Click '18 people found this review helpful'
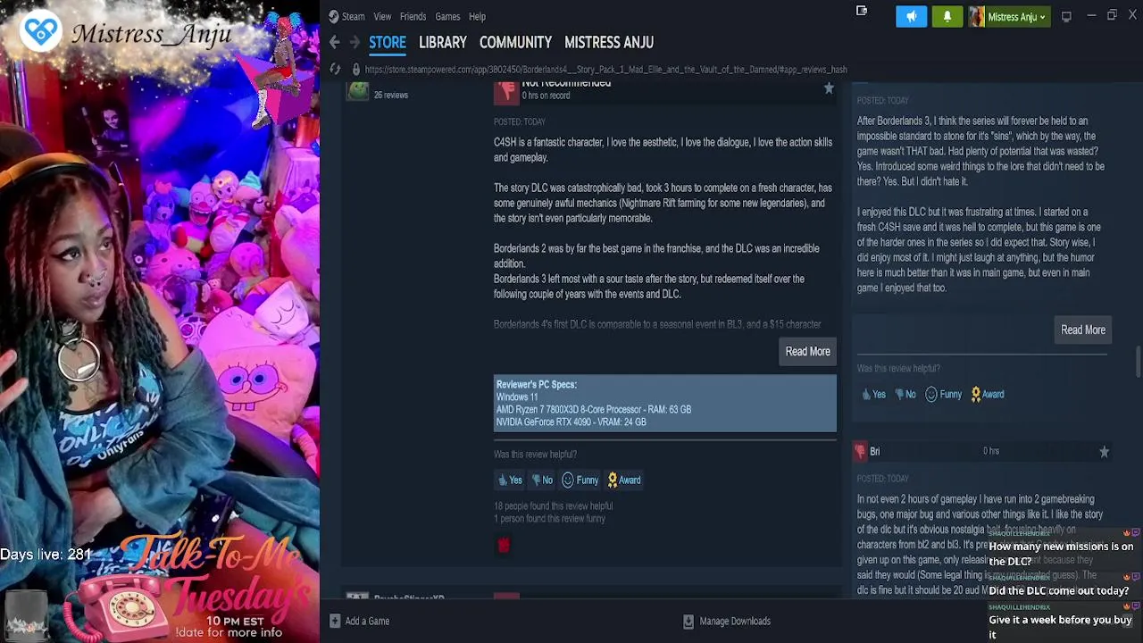 553,505
